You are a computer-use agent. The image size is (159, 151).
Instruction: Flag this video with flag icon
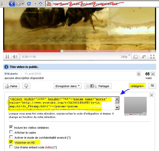(x=152, y=86)
